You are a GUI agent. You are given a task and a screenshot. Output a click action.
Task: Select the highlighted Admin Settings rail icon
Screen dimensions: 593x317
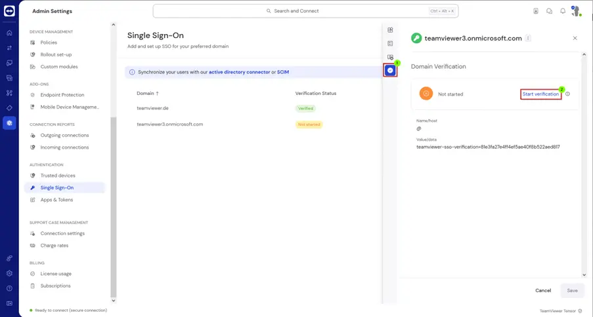[x=9, y=123]
